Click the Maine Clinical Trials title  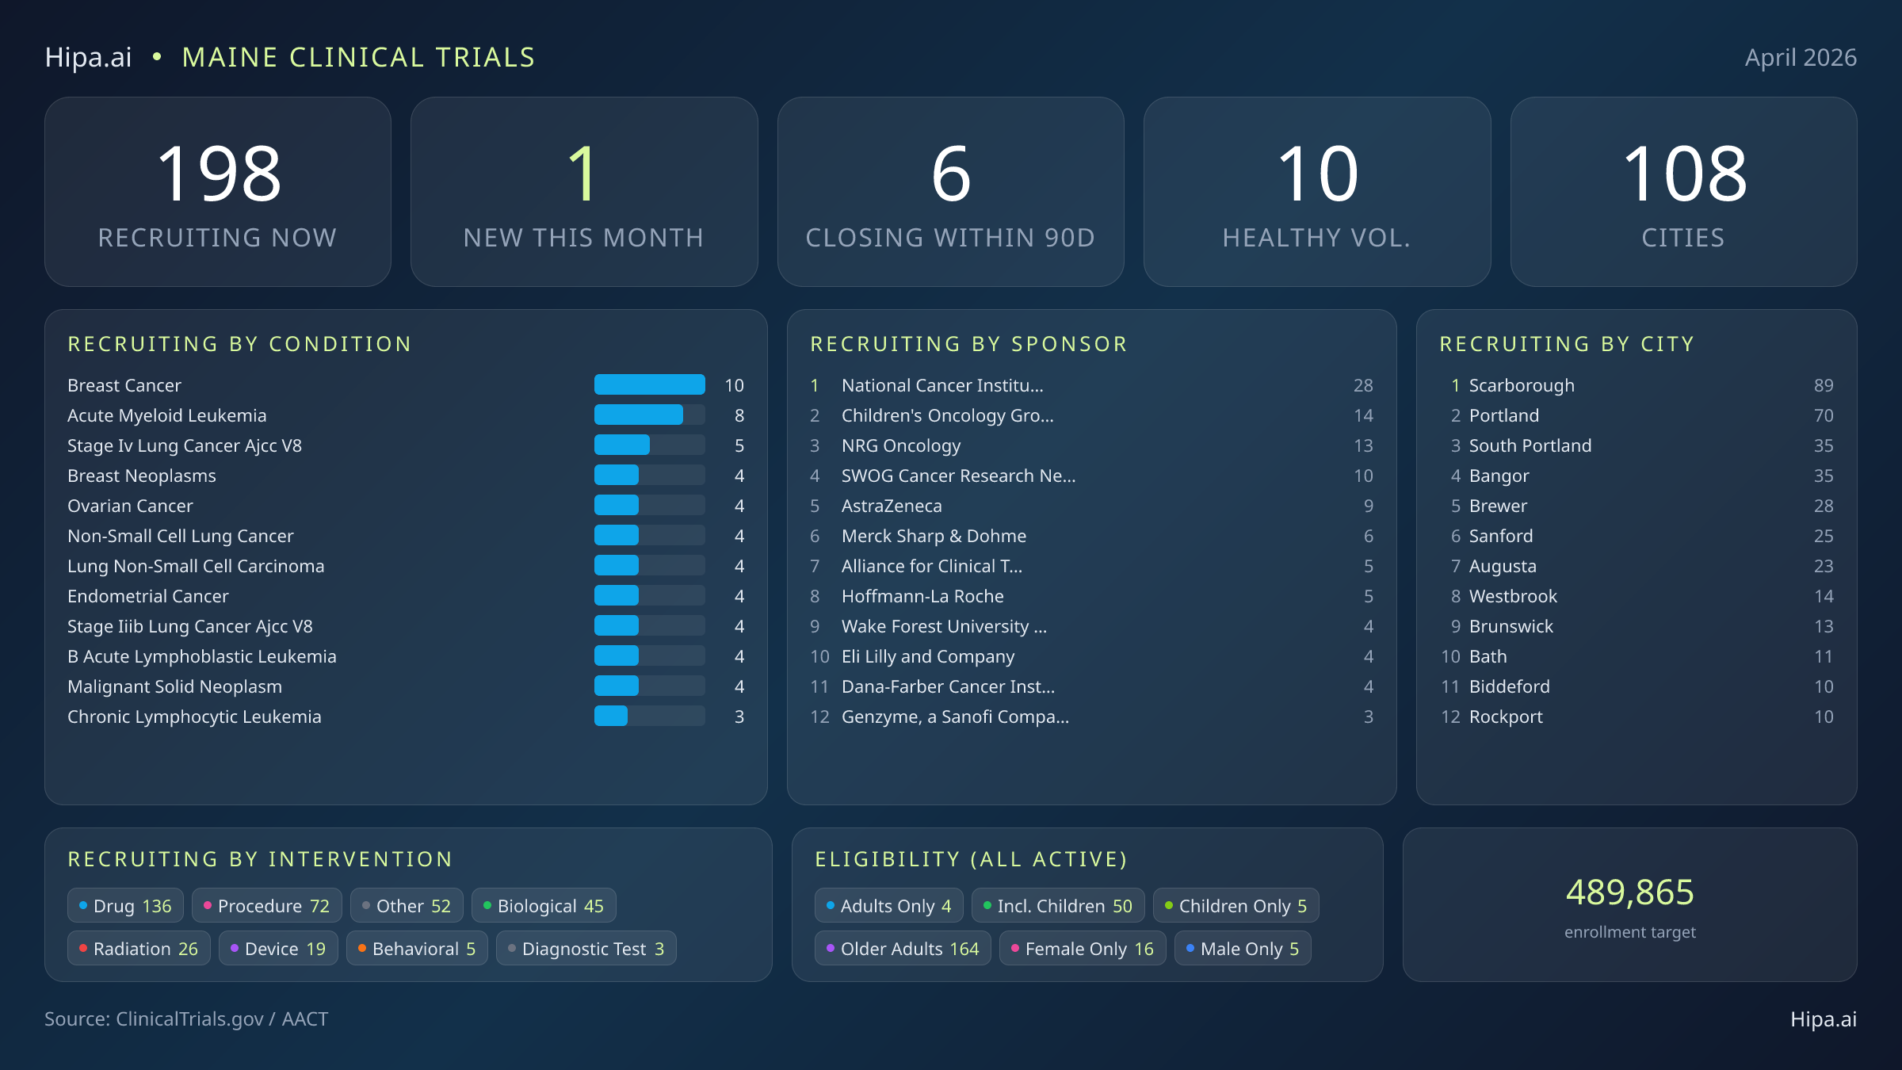(359, 57)
